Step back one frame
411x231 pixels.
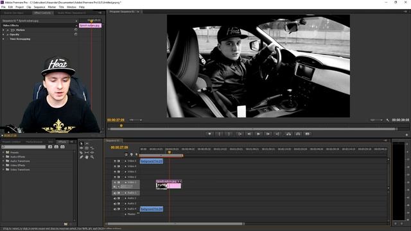tap(249, 134)
